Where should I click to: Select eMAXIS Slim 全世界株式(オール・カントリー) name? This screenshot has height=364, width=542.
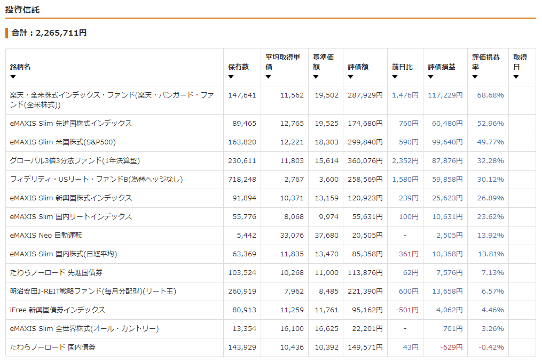[x=84, y=328]
